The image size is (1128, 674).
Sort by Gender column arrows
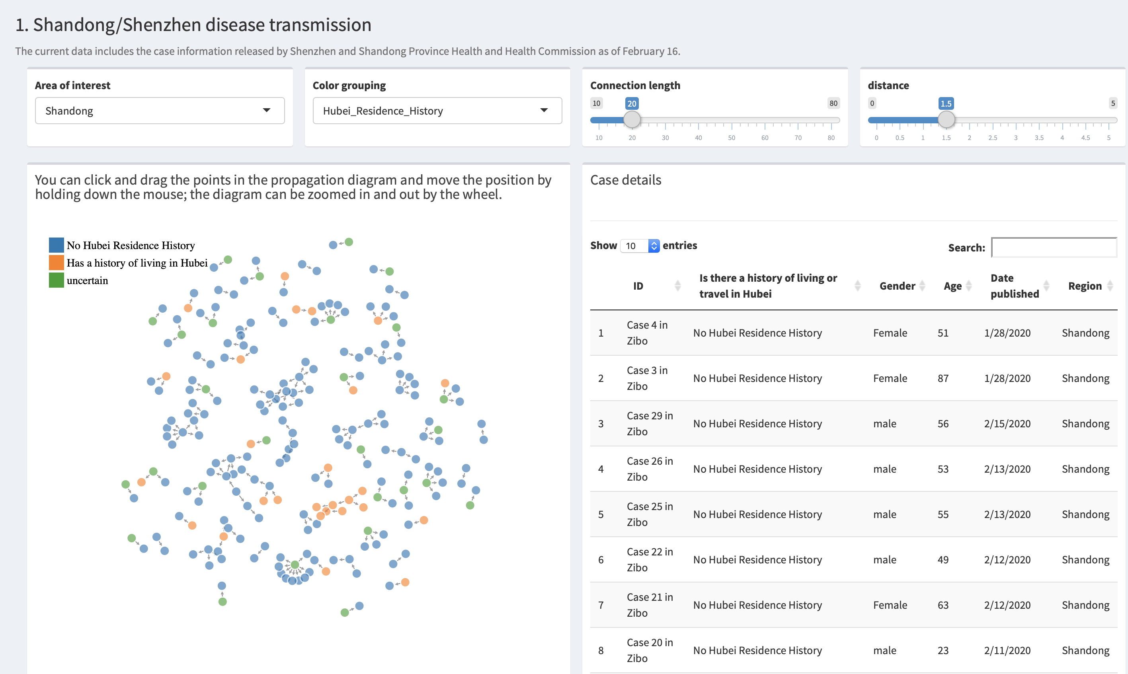[922, 286]
